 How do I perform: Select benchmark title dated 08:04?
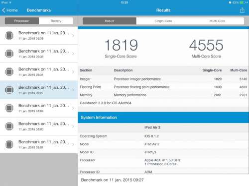[x=44, y=106]
